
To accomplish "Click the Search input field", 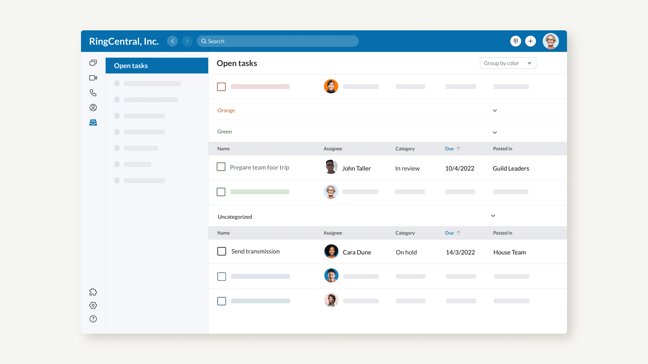I will click(x=277, y=41).
